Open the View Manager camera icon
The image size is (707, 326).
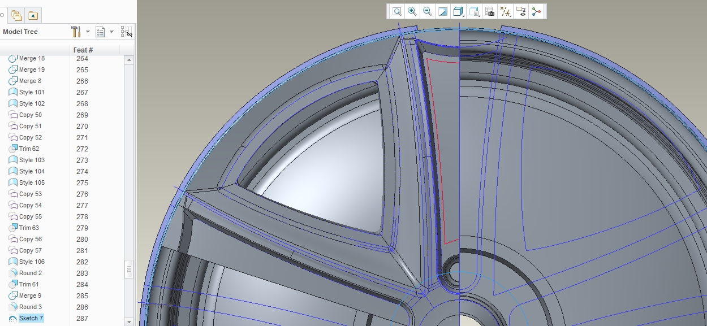click(490, 11)
